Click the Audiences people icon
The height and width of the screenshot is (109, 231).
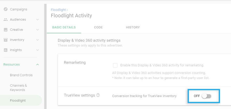(5, 19)
